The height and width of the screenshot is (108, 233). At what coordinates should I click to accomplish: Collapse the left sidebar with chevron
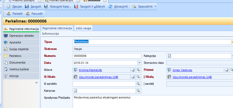(x=36, y=82)
